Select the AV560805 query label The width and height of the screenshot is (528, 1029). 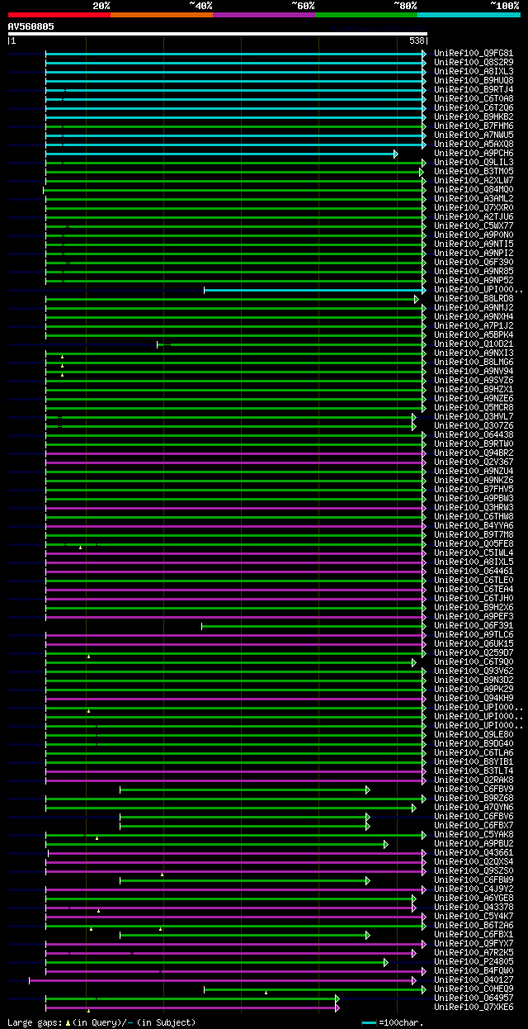[31, 26]
